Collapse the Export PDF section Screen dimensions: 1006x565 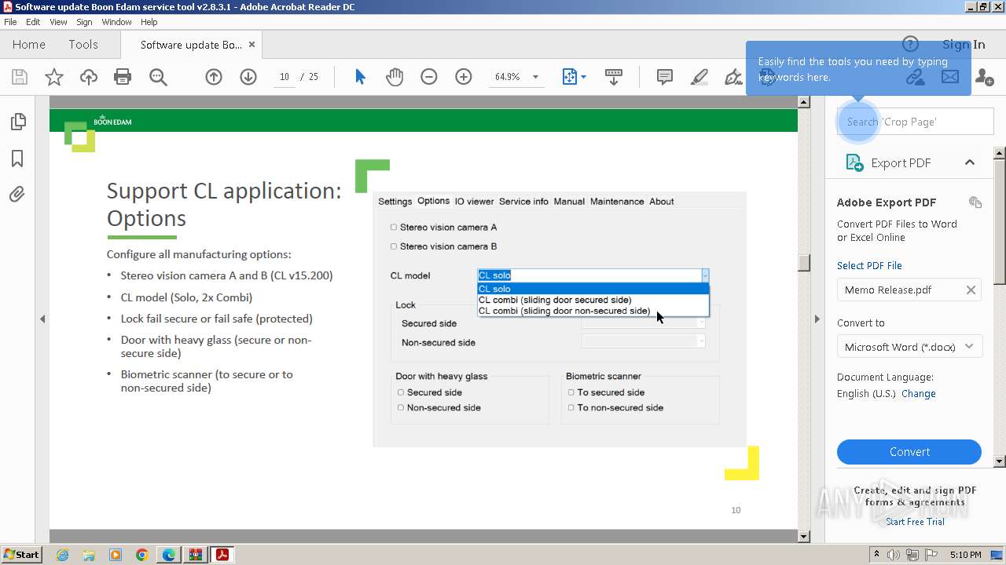[x=970, y=162]
